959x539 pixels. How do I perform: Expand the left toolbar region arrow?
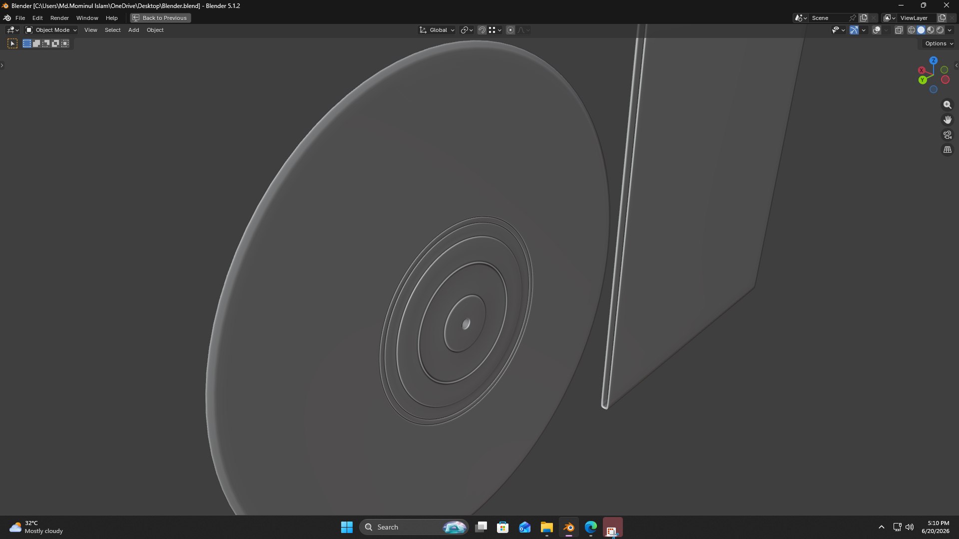2,65
